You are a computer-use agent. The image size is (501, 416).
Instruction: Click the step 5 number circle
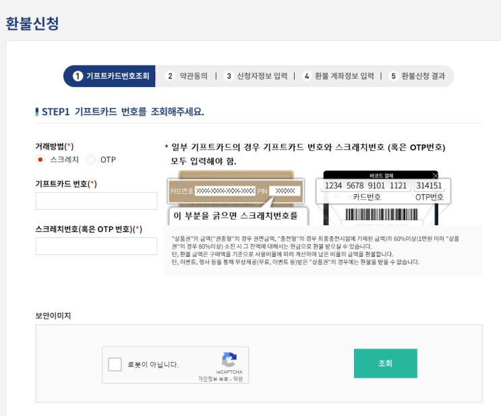pyautogui.click(x=393, y=76)
